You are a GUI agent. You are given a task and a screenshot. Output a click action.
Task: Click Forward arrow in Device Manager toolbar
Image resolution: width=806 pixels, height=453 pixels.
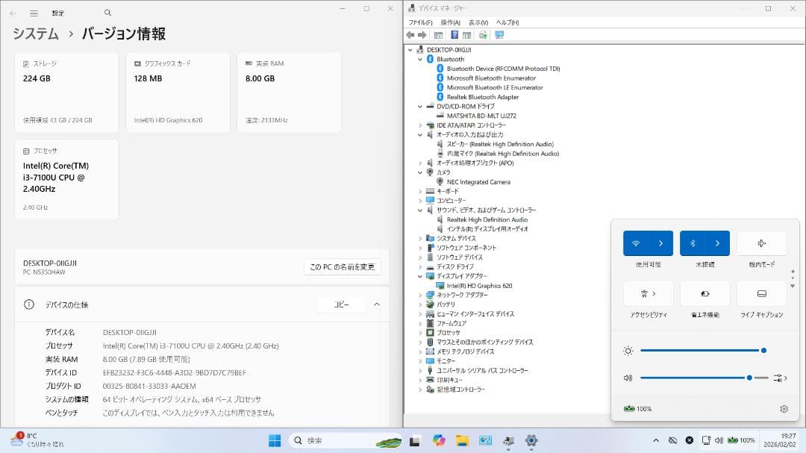point(421,34)
